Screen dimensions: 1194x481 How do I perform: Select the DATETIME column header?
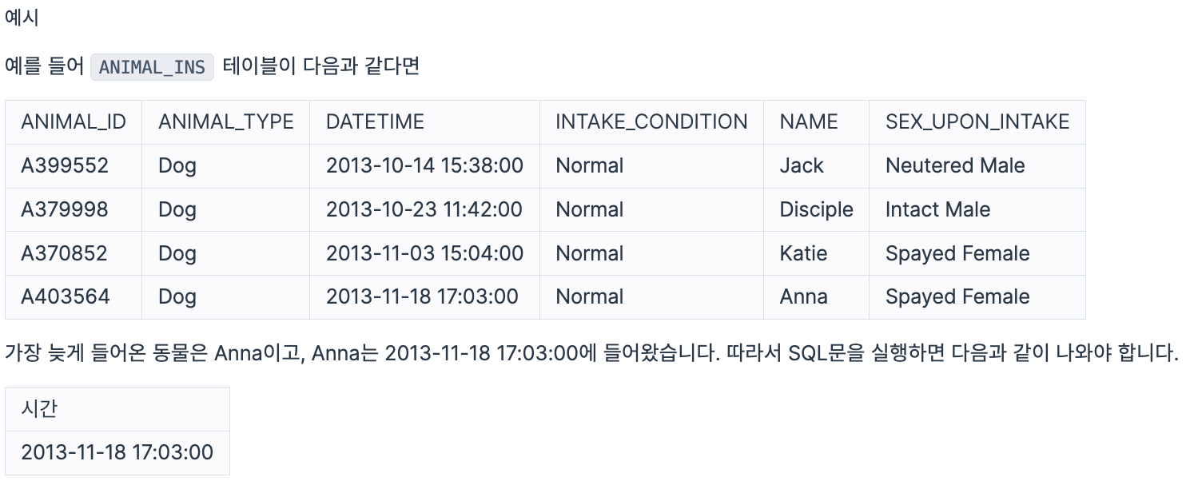[x=375, y=122]
